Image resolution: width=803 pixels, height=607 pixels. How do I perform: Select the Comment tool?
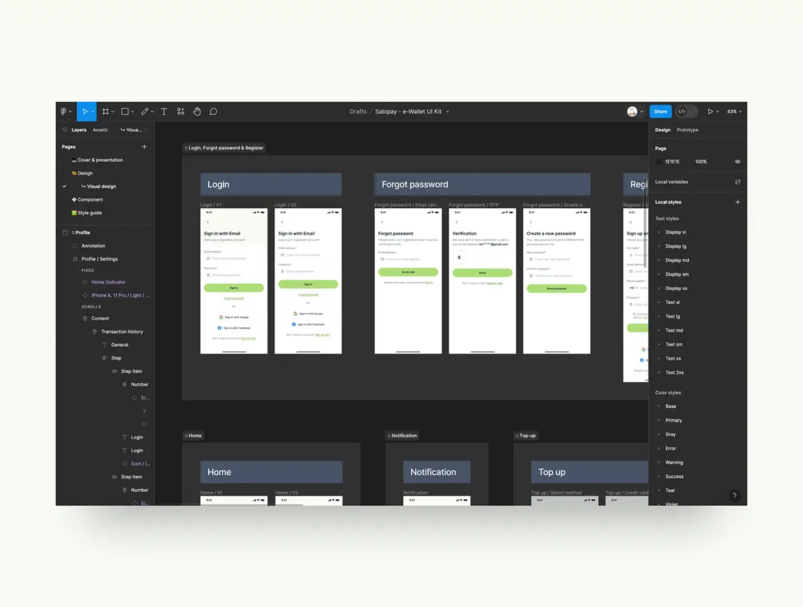(x=213, y=112)
